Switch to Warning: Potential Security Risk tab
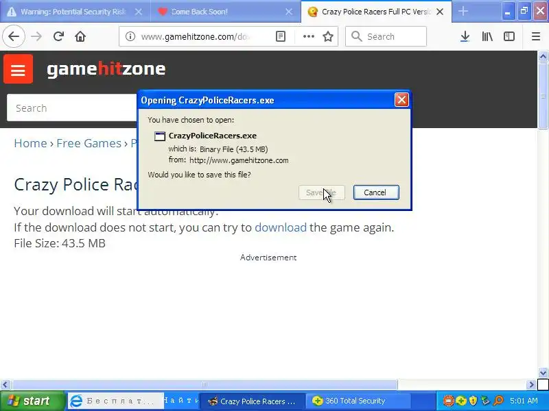The height and width of the screenshot is (411, 549). pos(73,12)
